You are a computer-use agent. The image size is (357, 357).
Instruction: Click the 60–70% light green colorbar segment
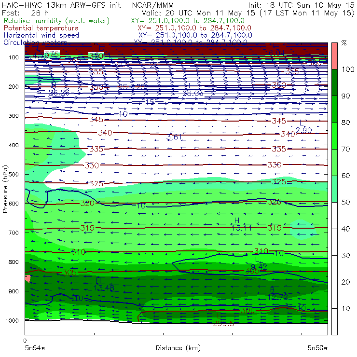coord(334,162)
